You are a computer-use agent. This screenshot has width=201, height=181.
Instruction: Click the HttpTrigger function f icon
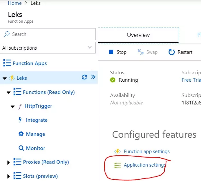pyautogui.click(x=20, y=106)
